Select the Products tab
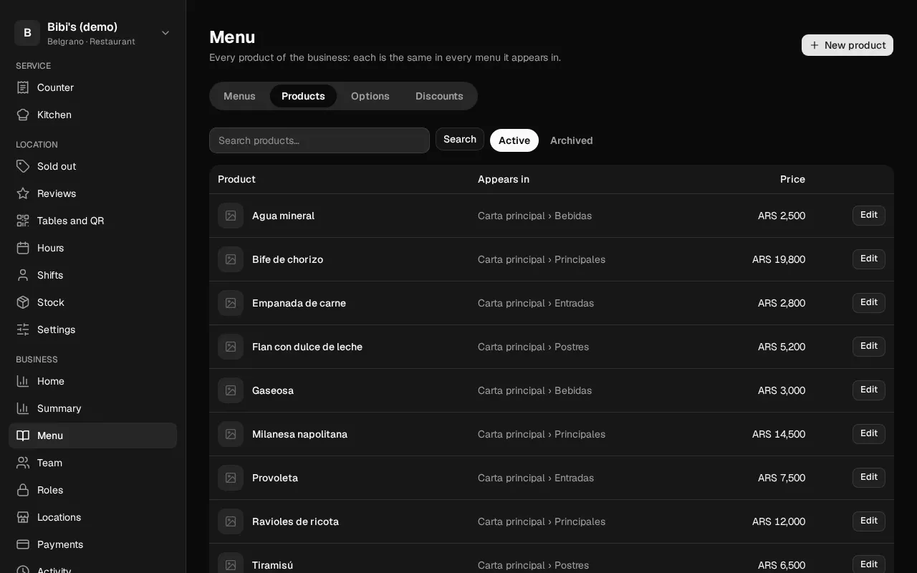This screenshot has width=917, height=573. pyautogui.click(x=303, y=96)
